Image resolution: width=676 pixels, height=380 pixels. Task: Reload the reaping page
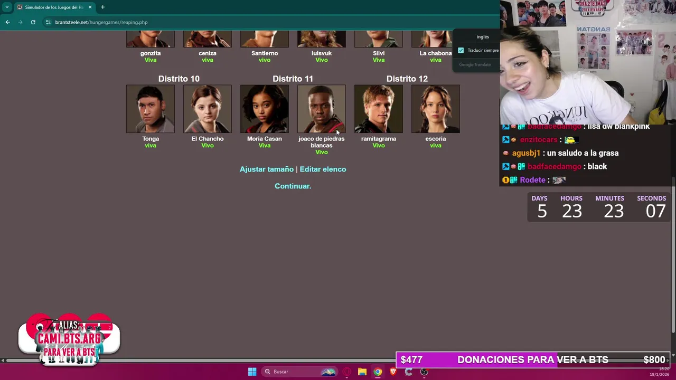click(x=33, y=22)
